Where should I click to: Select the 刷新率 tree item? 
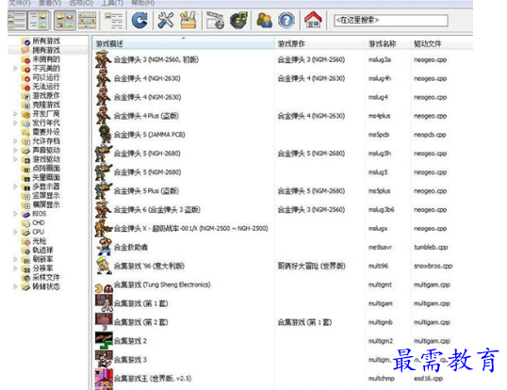coord(42,259)
